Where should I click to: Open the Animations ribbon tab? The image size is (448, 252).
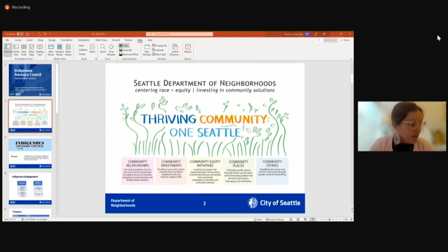tap(84, 41)
